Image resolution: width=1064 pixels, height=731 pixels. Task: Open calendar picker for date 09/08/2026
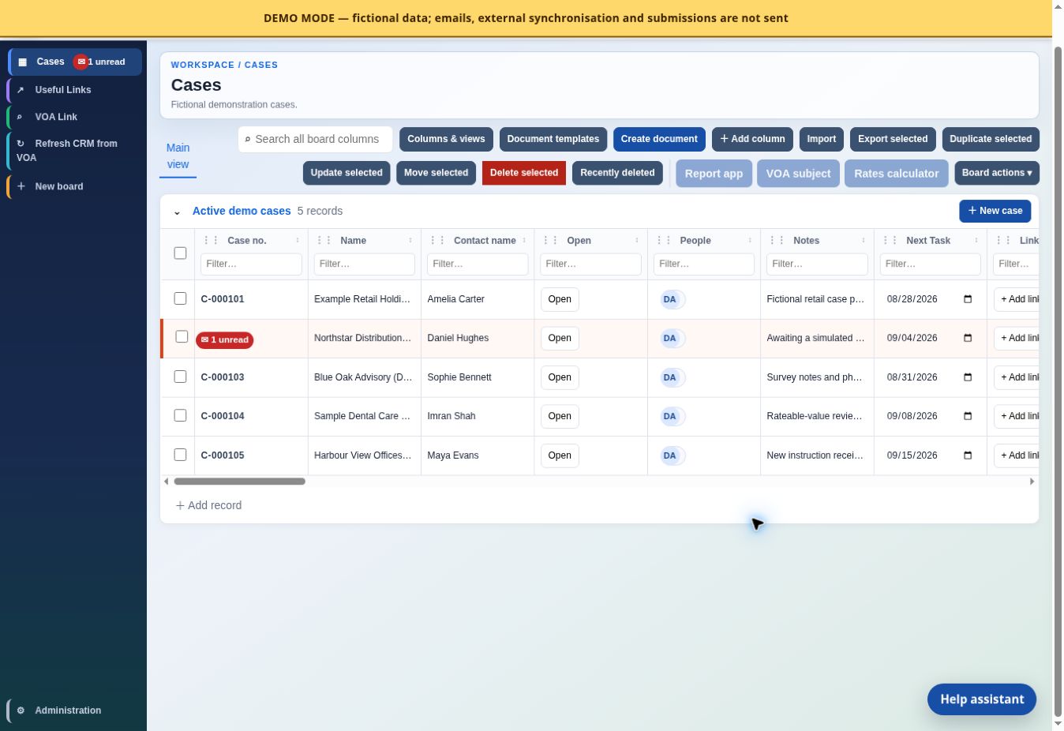(x=968, y=416)
